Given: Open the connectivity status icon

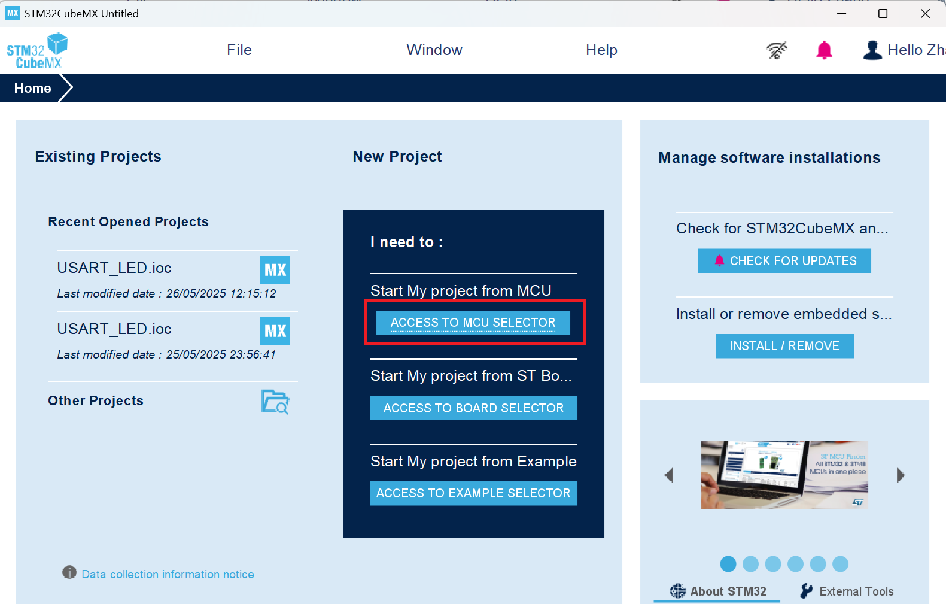Looking at the screenshot, I should 777,50.
